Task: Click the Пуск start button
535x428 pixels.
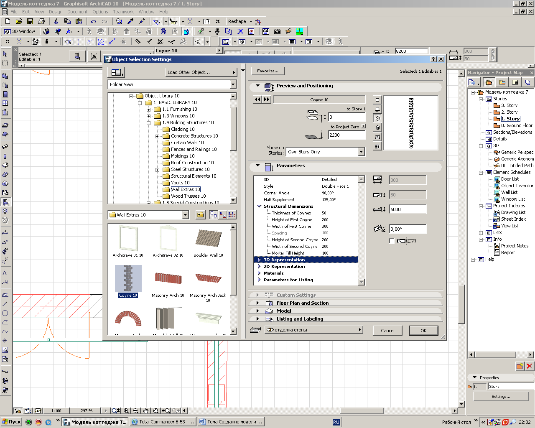Action: pos(11,422)
